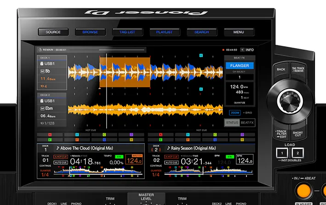Click cyan cue marker above Deck 1 waveform
326x205 pixels.
[201, 55]
